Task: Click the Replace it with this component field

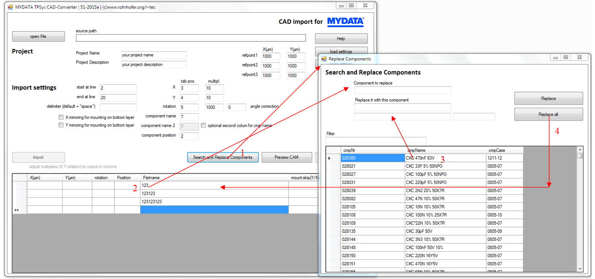Action: coord(402,107)
